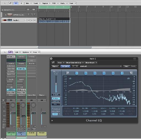Screen dimensions: 141x139
Task: Toggle the Q-couple button below Gain/Slope
Action: (x=55, y=114)
